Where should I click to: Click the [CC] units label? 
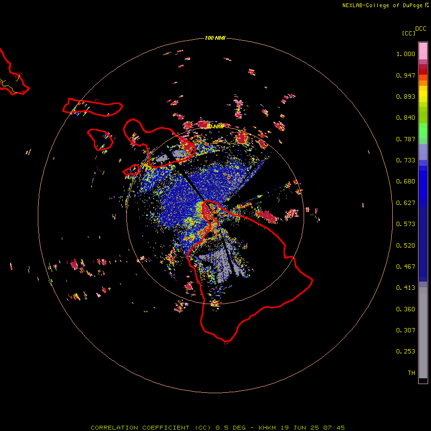click(408, 33)
